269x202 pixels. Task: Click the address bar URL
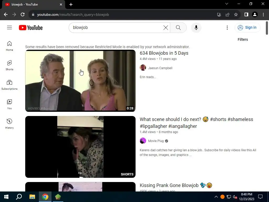pyautogui.click(x=73, y=15)
